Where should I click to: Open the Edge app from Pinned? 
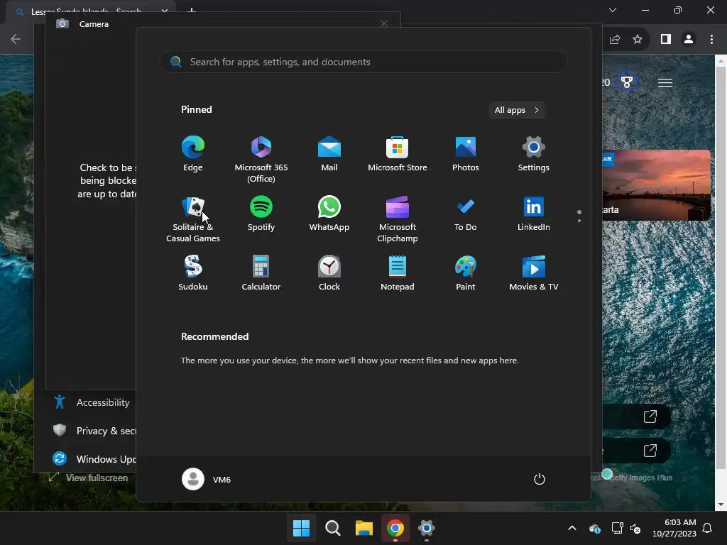(193, 154)
